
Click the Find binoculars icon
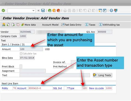(69, 10)
